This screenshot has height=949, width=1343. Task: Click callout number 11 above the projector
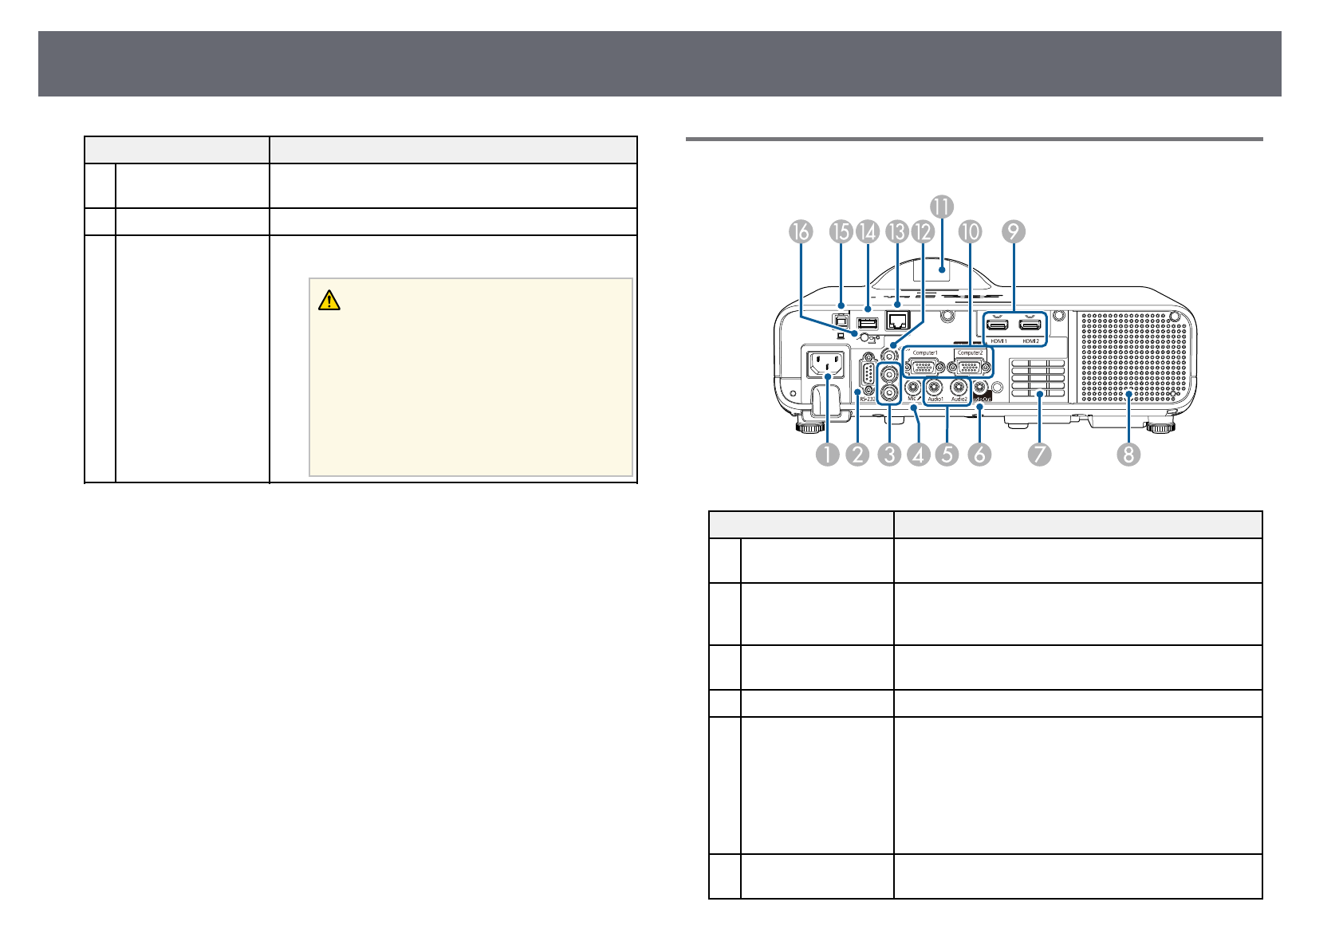pos(942,207)
